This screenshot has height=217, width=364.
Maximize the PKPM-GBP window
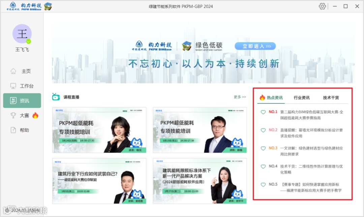point(346,6)
